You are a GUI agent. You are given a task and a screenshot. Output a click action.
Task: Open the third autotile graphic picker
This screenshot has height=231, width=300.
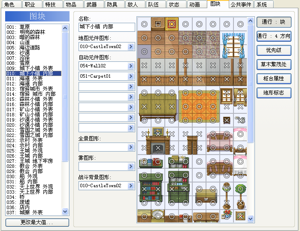pyautogui.click(x=130, y=86)
